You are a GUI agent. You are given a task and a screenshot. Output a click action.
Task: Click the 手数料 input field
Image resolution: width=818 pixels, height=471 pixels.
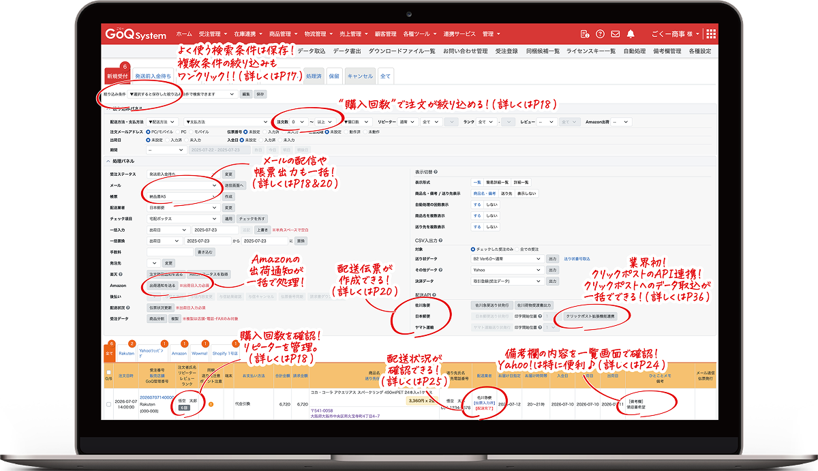(170, 252)
